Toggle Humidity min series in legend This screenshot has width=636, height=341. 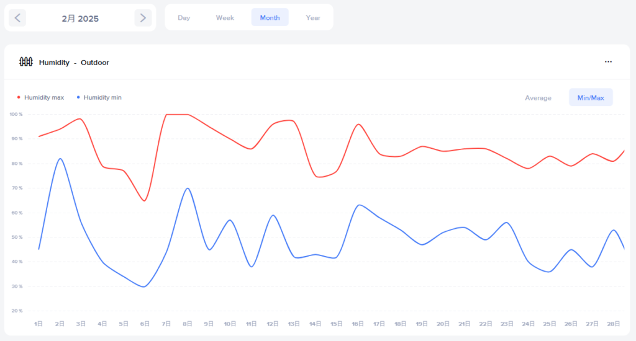point(102,97)
